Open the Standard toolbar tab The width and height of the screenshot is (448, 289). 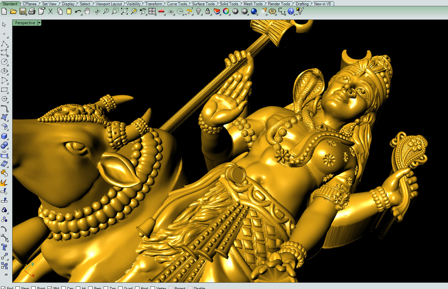[x=10, y=4]
